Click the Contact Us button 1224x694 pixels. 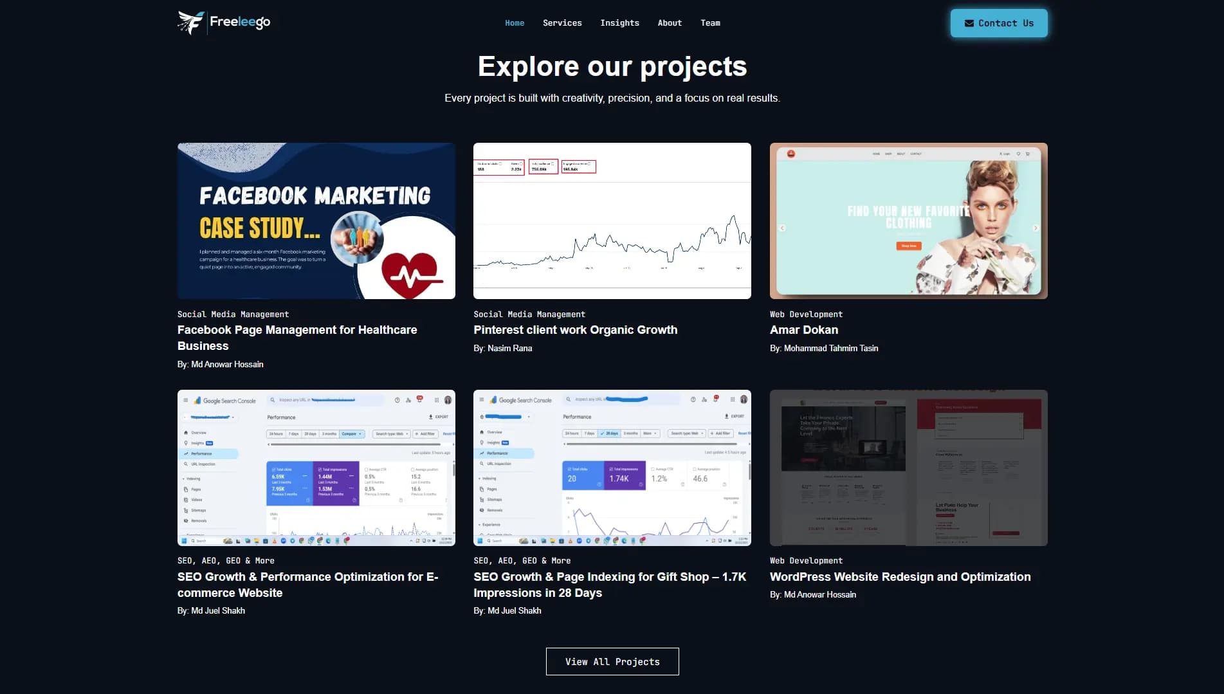[x=999, y=23]
